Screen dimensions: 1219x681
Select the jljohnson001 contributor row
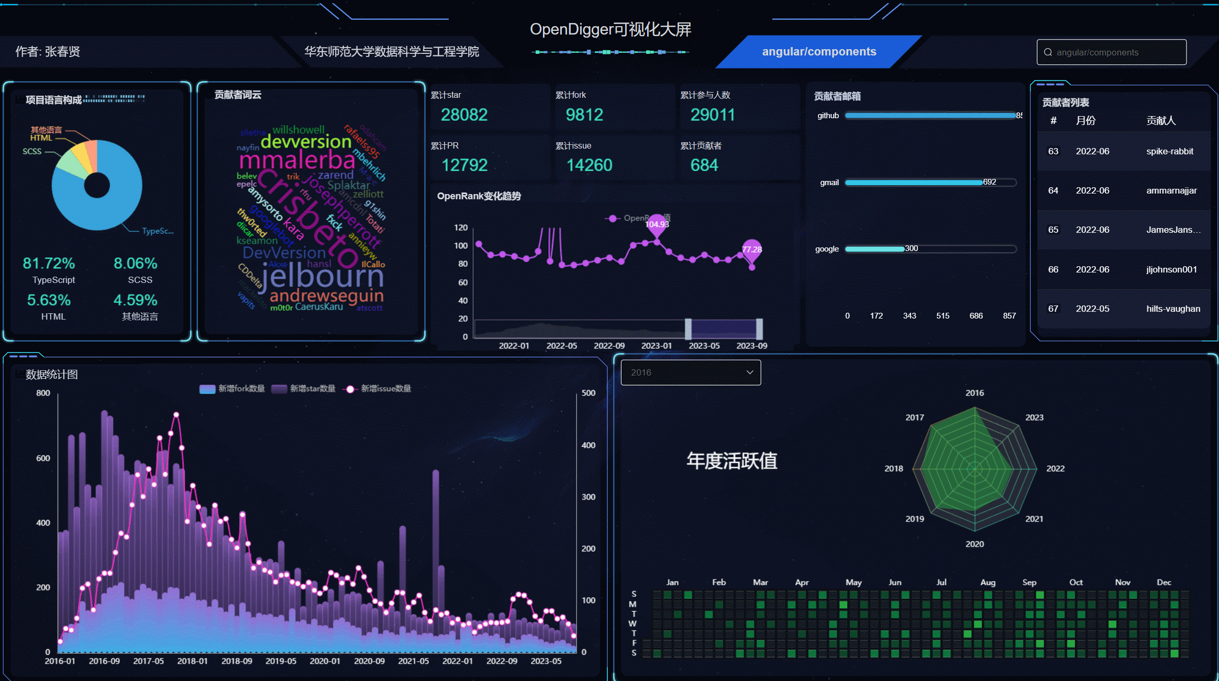click(x=1124, y=269)
